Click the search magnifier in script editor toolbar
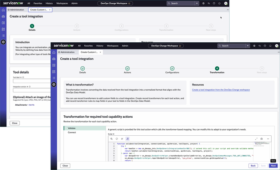 (111, 139)
